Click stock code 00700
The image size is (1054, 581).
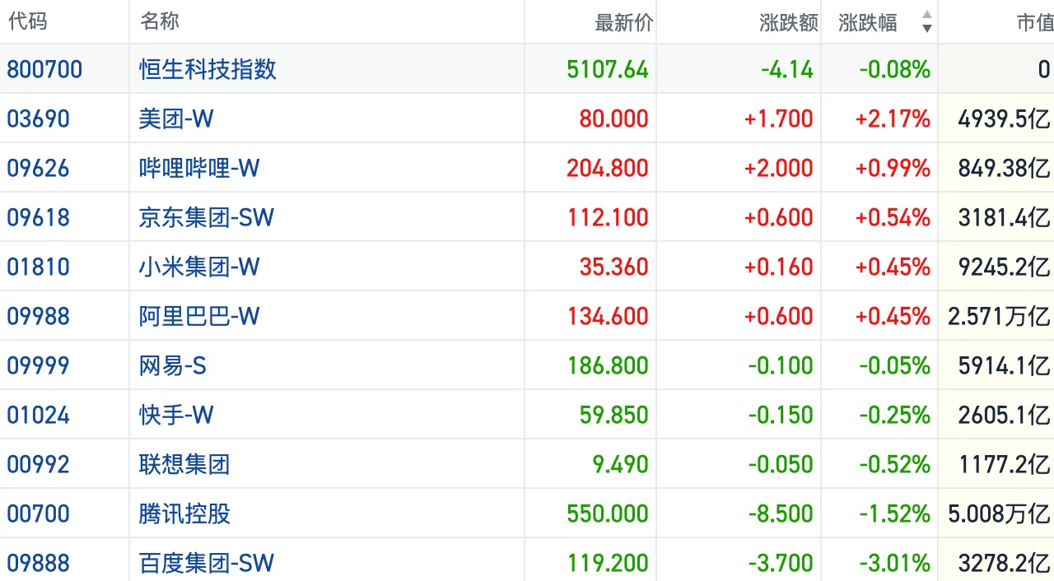(x=39, y=514)
